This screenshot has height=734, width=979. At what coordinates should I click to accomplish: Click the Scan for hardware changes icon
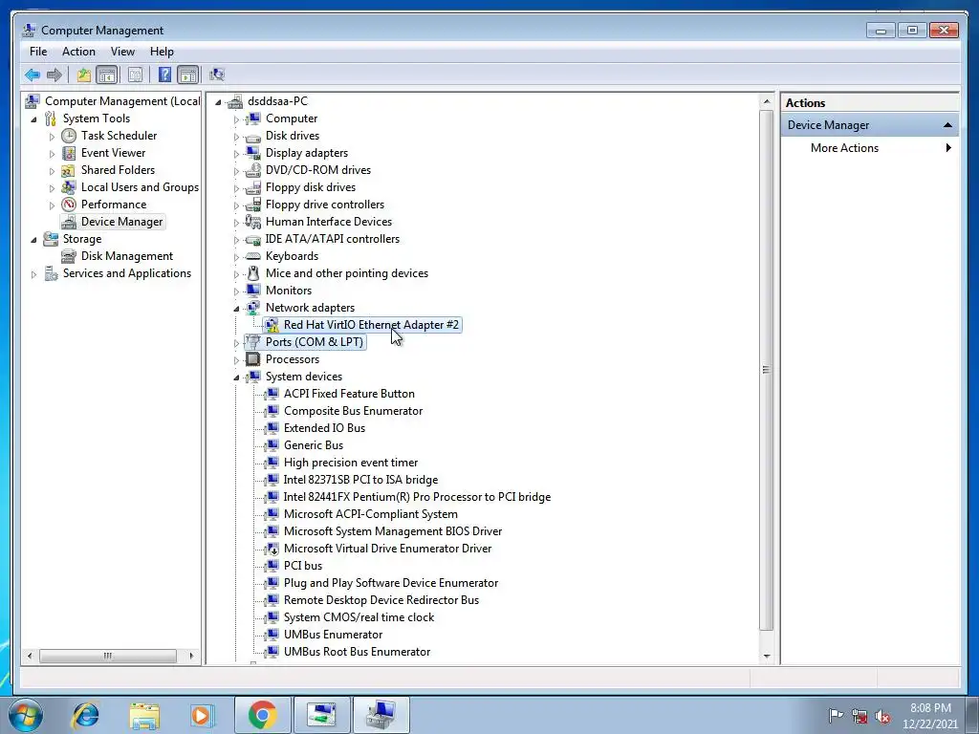217,75
